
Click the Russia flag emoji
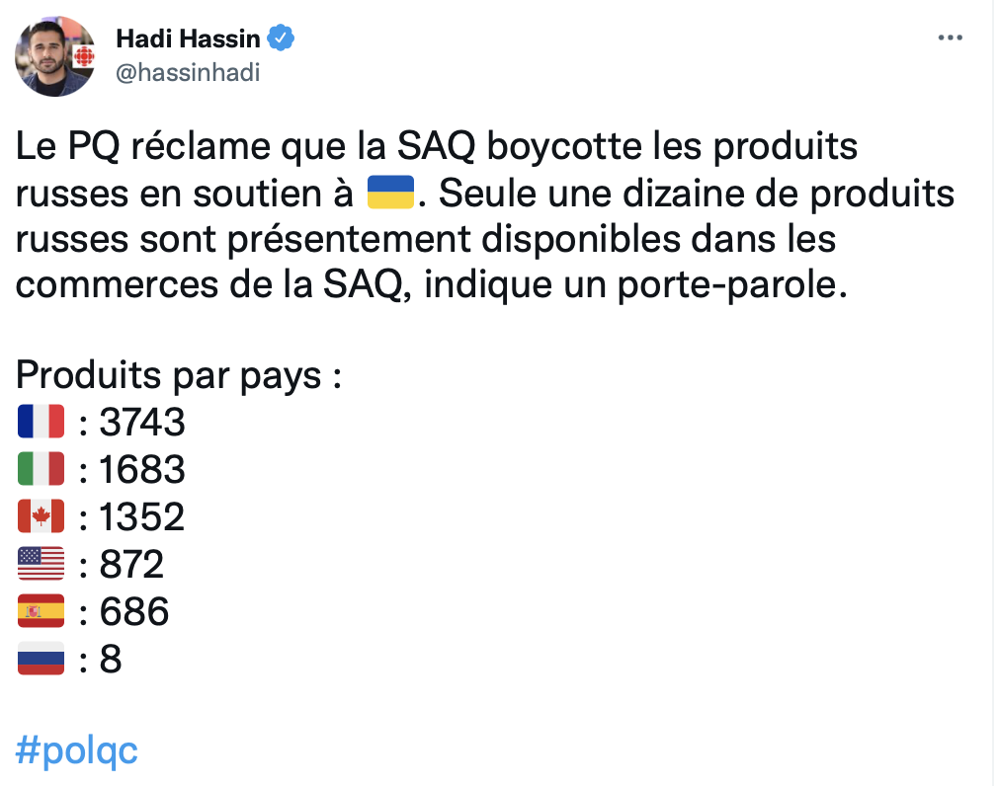pyautogui.click(x=41, y=659)
